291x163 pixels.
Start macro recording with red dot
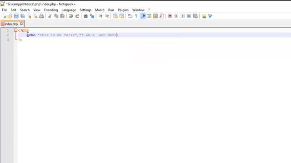point(170,16)
